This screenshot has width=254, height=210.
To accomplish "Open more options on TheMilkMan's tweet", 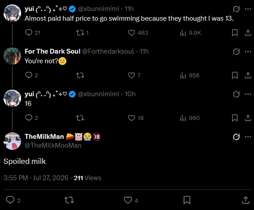I will 248,137.
